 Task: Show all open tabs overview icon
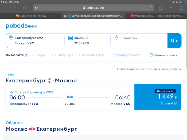(x=181, y=8)
